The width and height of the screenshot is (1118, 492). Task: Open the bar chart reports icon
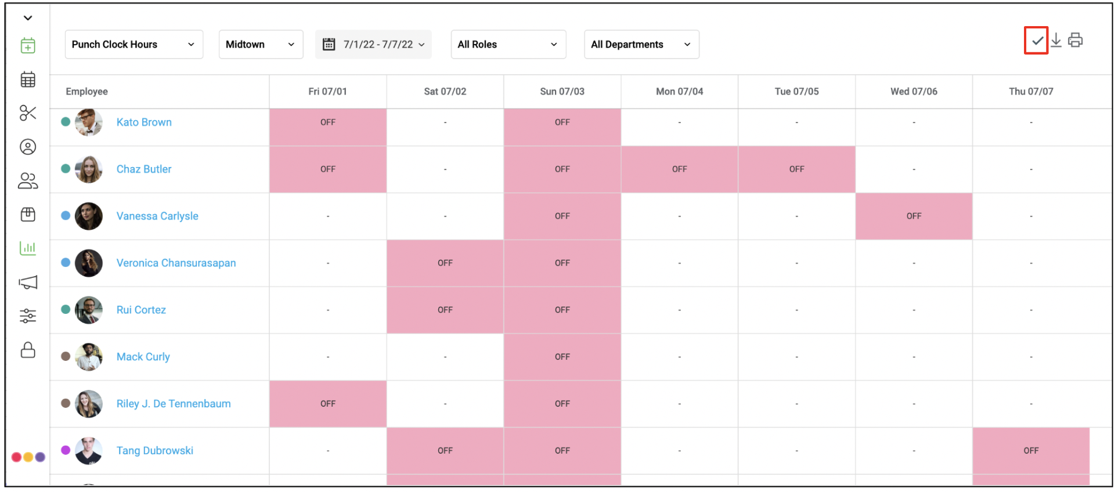(28, 248)
